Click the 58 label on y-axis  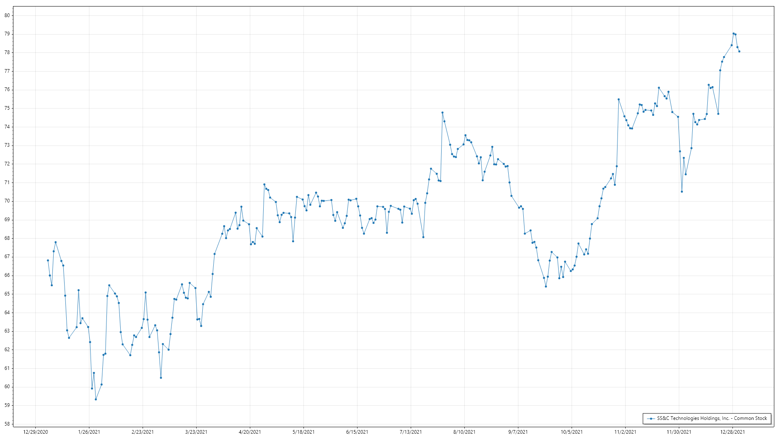point(7,424)
